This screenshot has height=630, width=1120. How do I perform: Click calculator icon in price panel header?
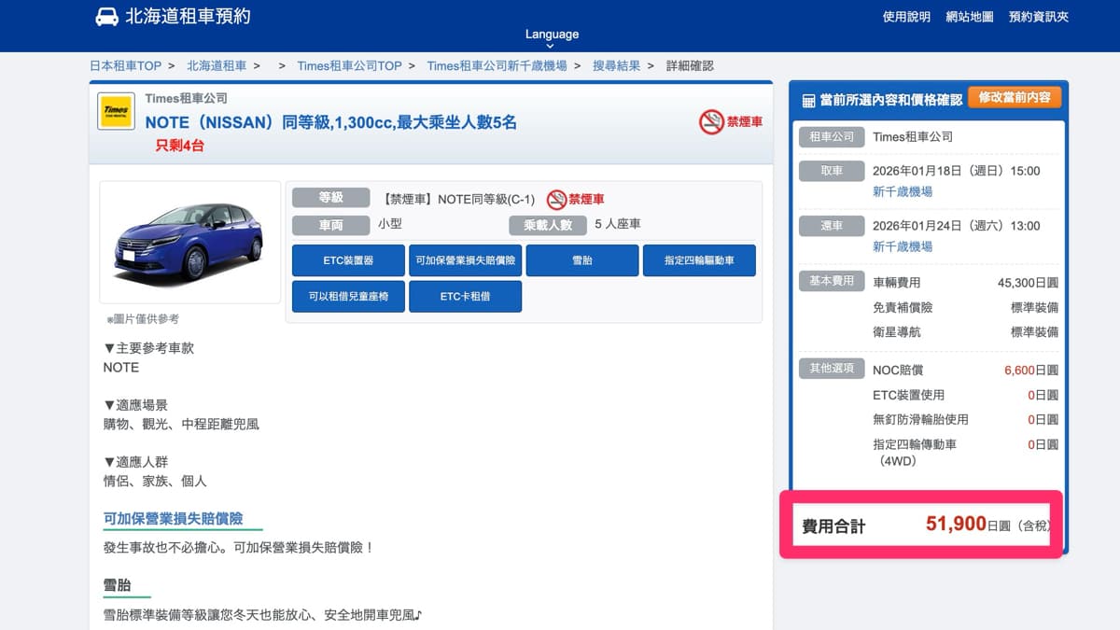(x=808, y=100)
